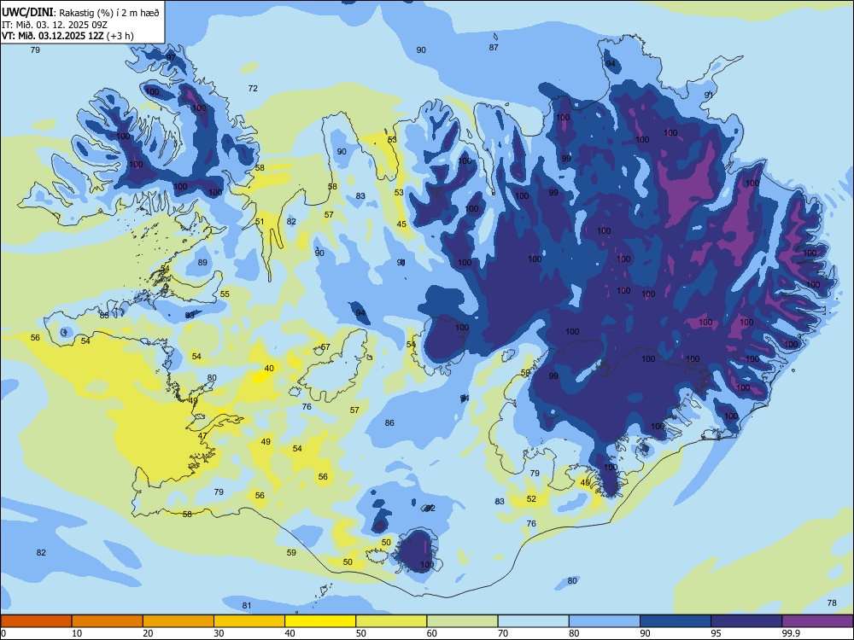Click the 90–95 dark blue legend swatch
Viewport: 854px width, 640px height.
pyautogui.click(x=676, y=621)
